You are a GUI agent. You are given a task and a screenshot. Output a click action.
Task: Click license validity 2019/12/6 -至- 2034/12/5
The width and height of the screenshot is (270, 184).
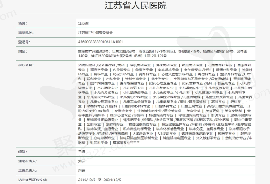click(99, 180)
